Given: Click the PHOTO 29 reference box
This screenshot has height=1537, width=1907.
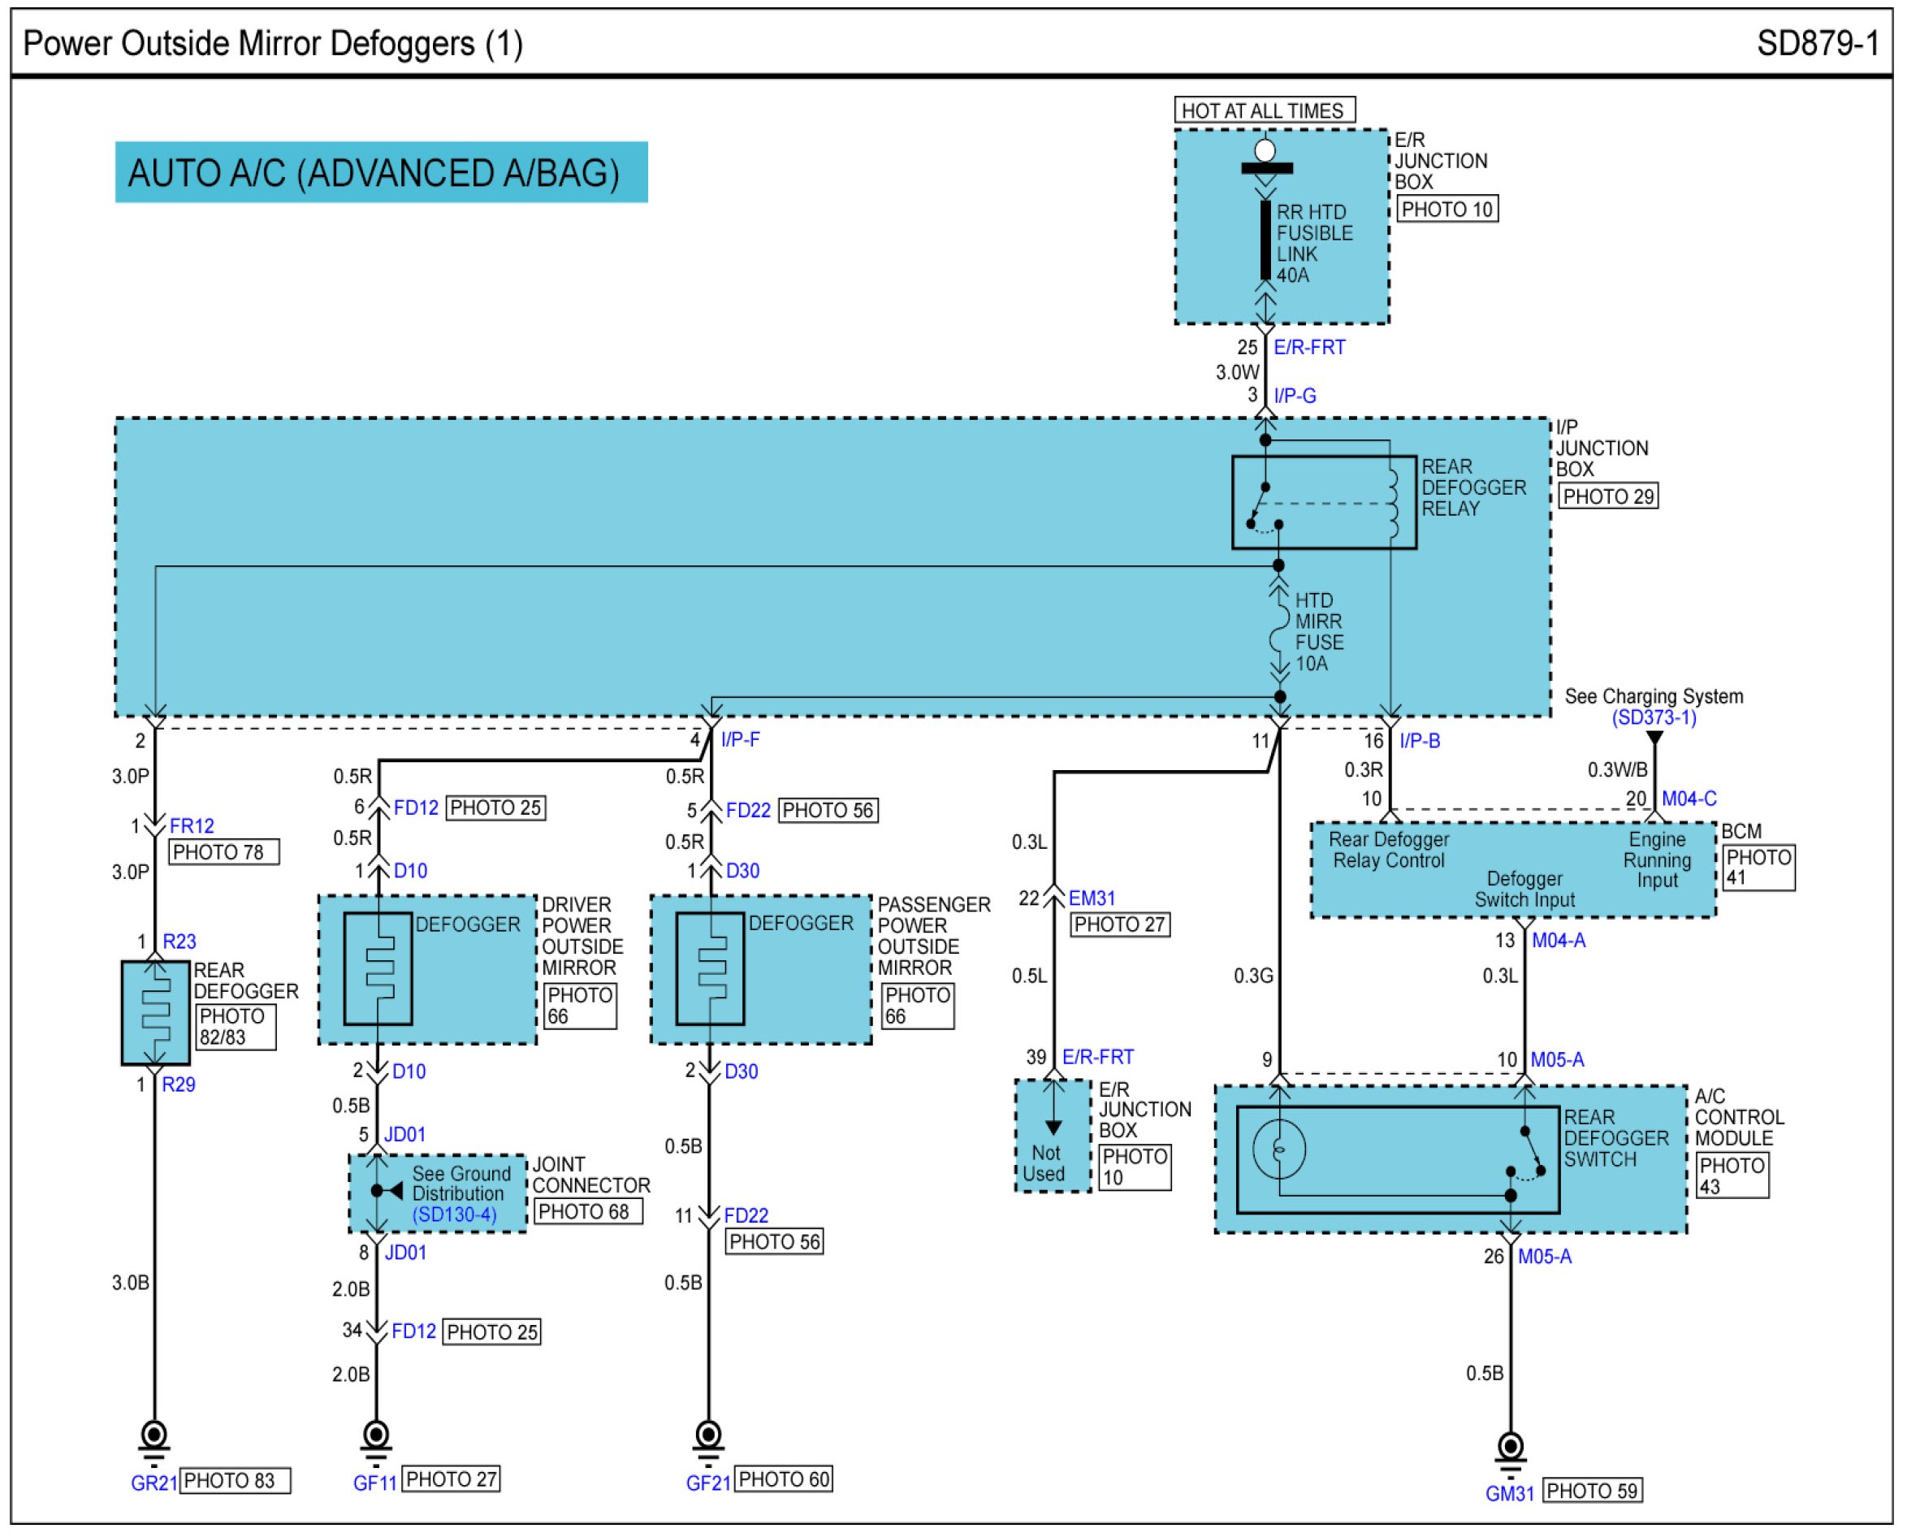Looking at the screenshot, I should point(1607,496).
